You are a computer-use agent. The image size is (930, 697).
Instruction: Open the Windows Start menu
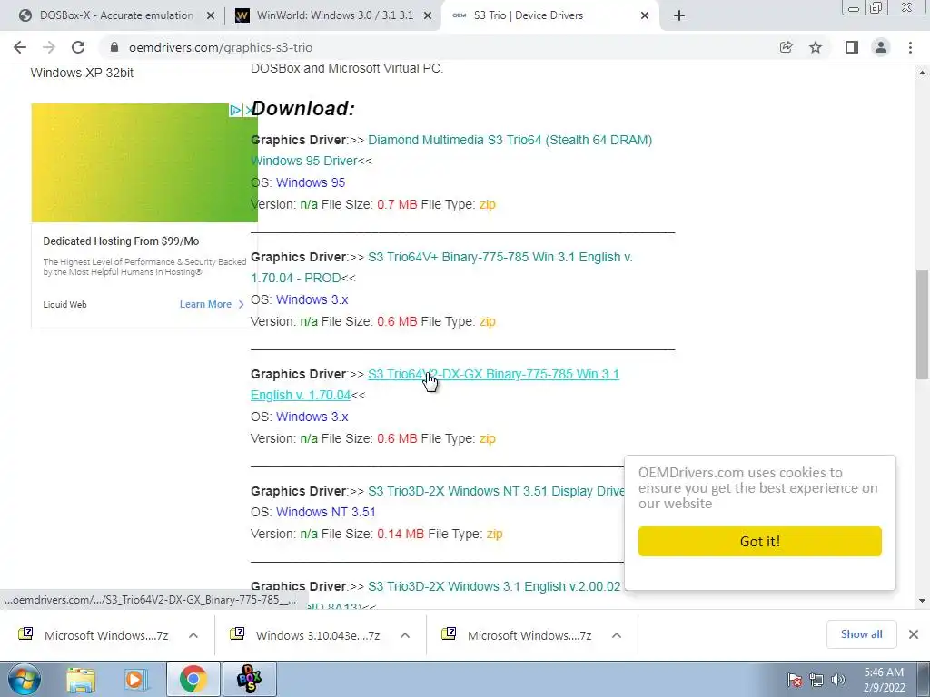(x=25, y=679)
